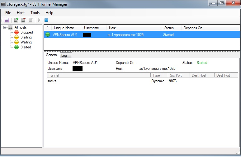Click au1.vpnsecure.me:1025 in the host list

click(125, 35)
